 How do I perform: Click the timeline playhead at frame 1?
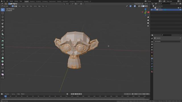coord(5,96)
